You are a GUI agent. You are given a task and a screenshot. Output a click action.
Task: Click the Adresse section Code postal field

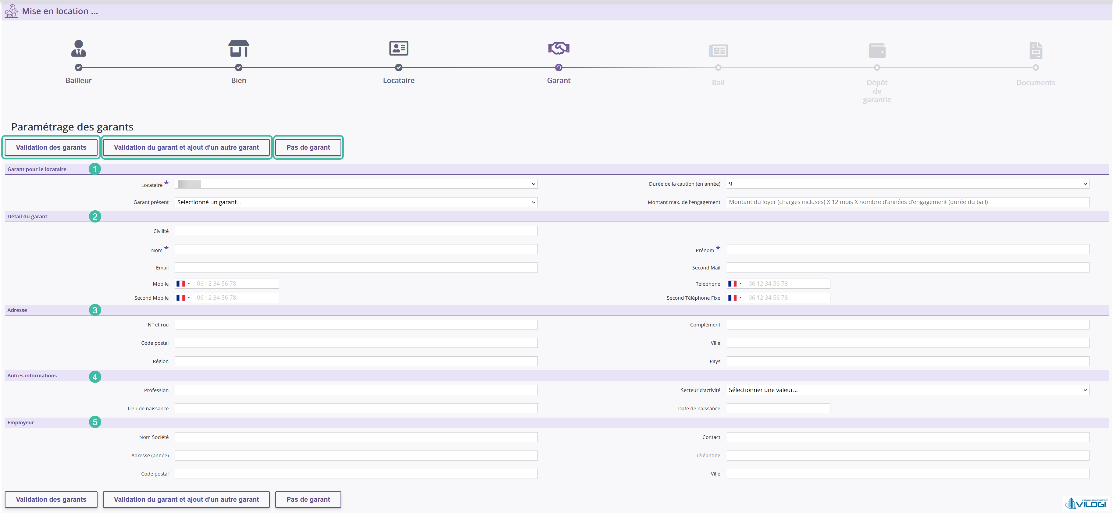[356, 343]
